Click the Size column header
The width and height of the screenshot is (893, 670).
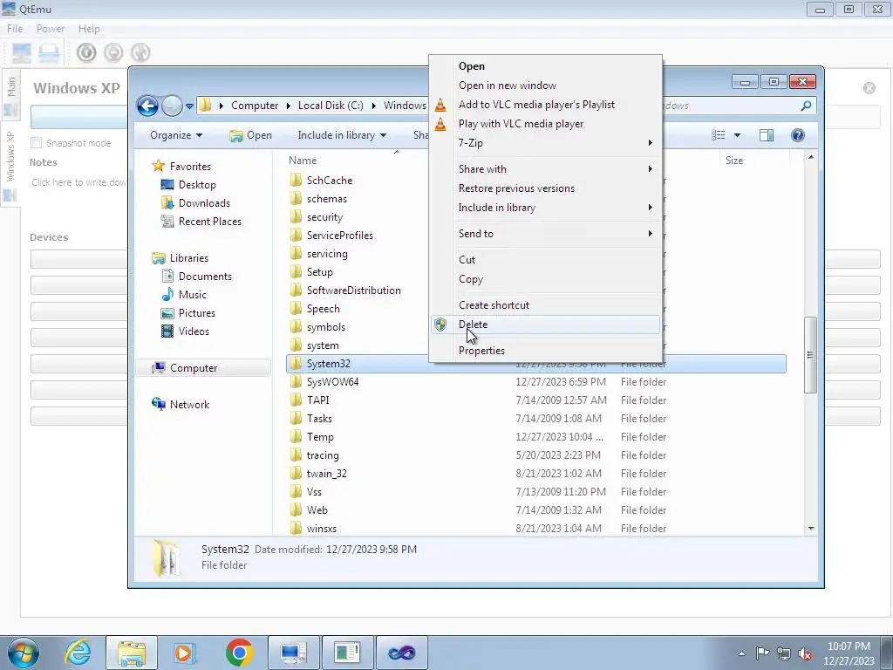point(734,161)
